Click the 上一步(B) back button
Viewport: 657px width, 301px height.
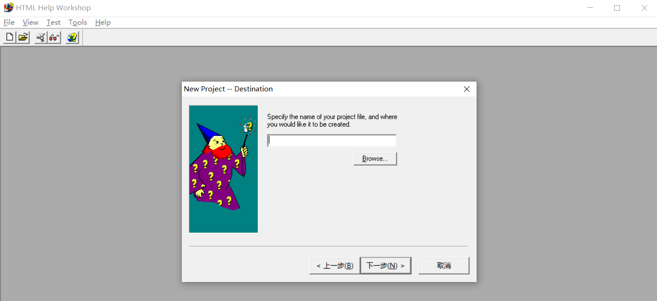pos(335,265)
